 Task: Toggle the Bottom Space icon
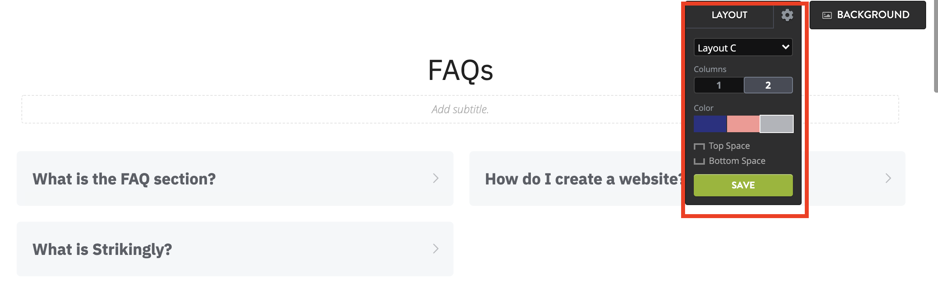pyautogui.click(x=699, y=161)
